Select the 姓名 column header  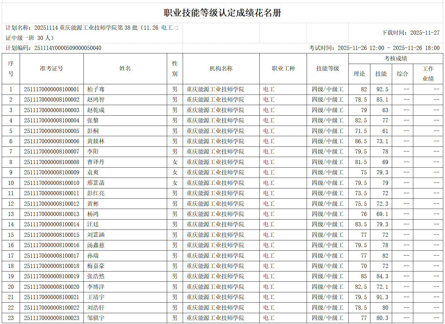click(125, 69)
